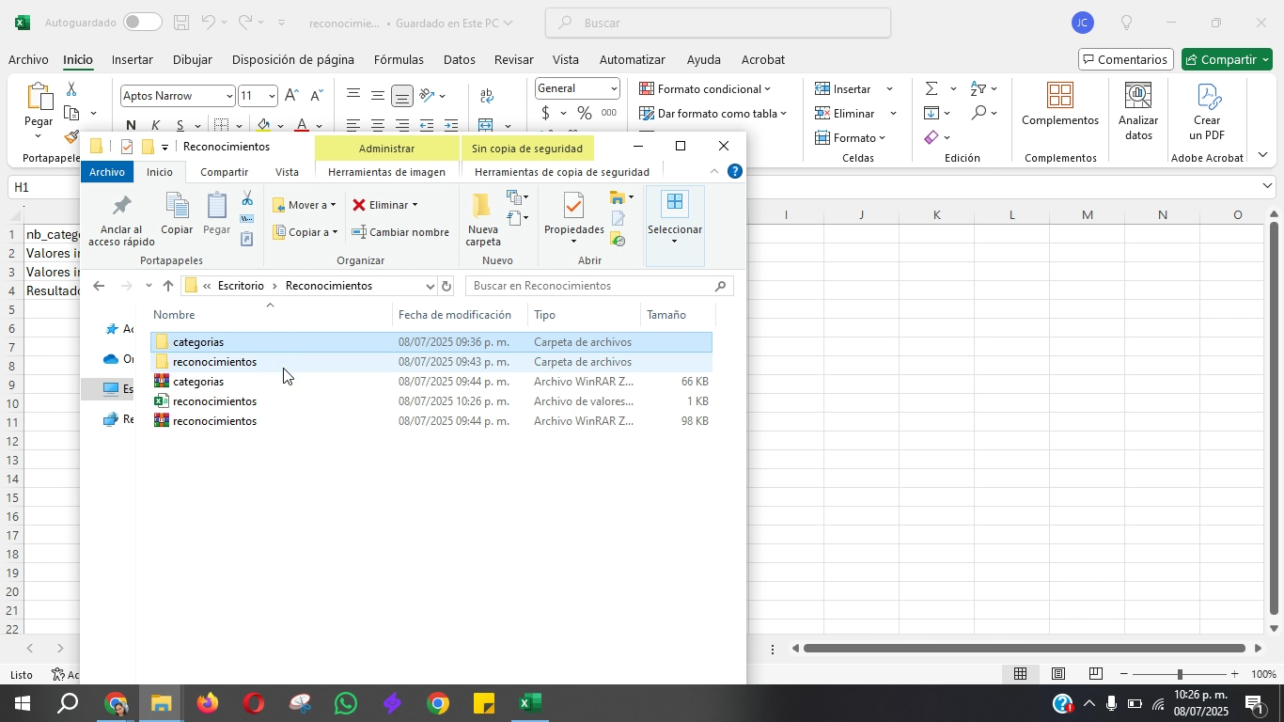This screenshot has height=722, width=1284.
Task: Click Excel Cut scissors icon
Action: click(x=71, y=89)
